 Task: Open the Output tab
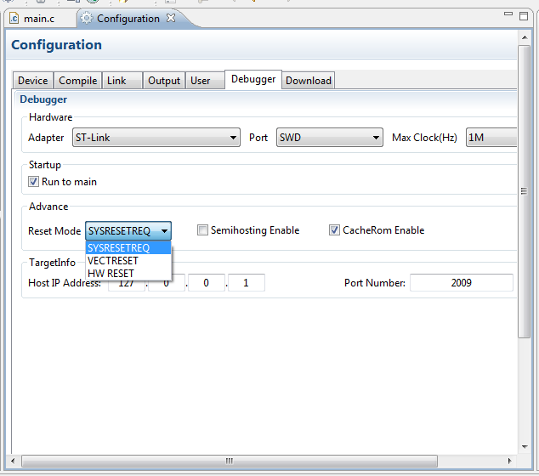coord(164,81)
